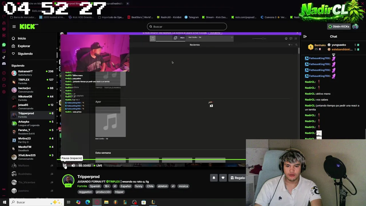The width and height of the screenshot is (366, 206).
Task: Click the Obtén KICKs button
Action: [339, 27]
